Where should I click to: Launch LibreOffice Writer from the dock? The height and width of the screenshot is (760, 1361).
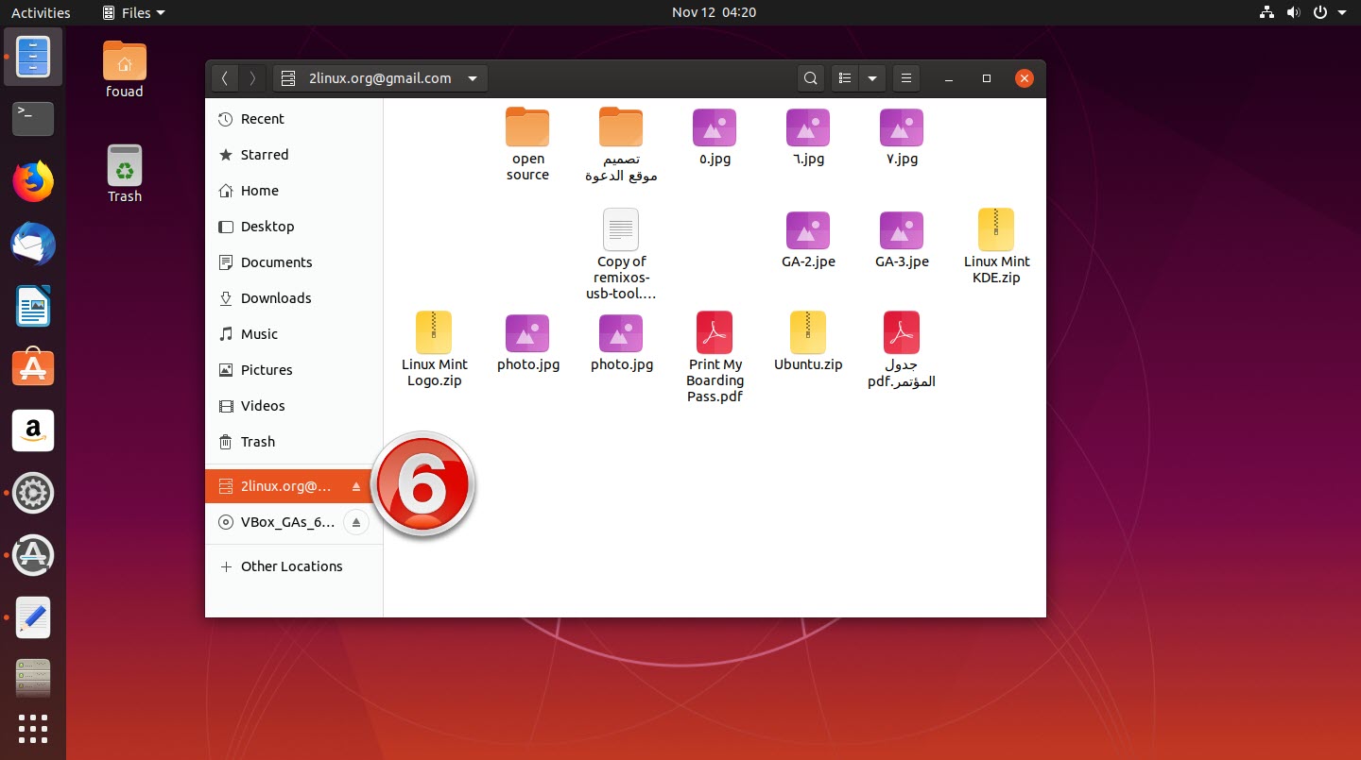click(33, 306)
